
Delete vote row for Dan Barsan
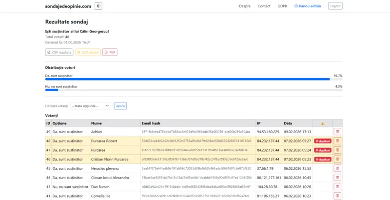pos(337,187)
